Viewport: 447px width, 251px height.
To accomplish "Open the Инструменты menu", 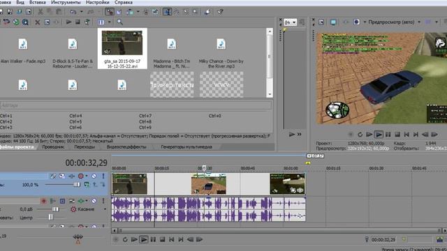I will 66,2.
